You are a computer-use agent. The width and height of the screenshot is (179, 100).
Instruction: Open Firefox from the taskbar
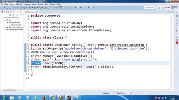pyautogui.click(x=44, y=97)
